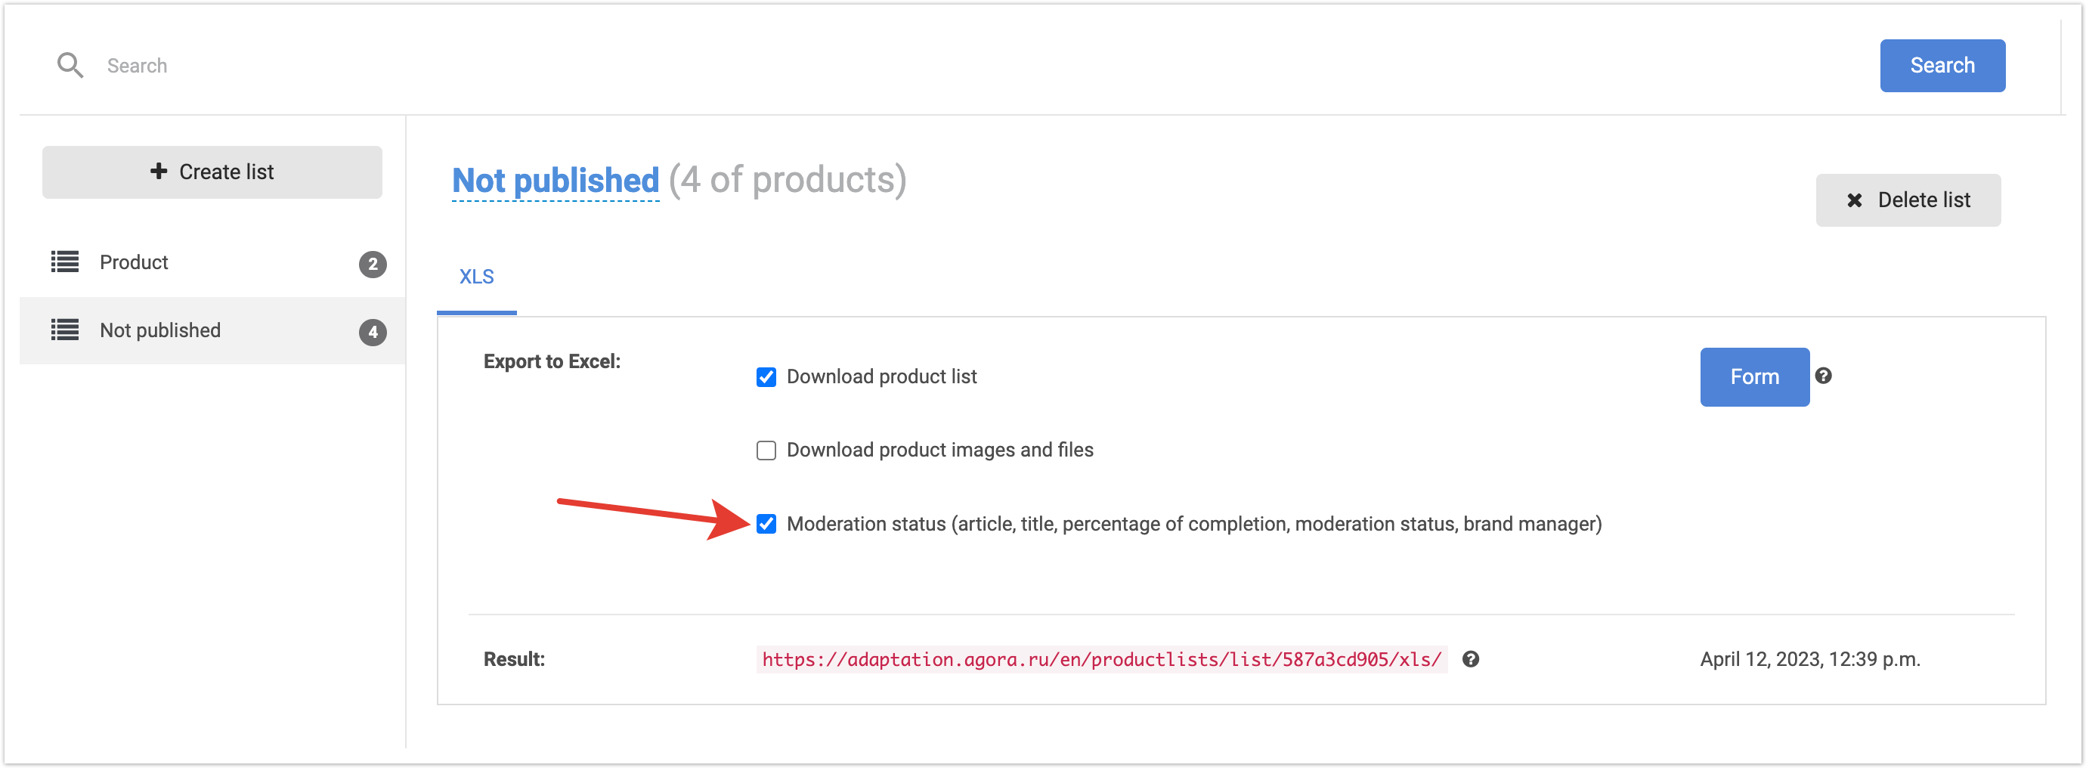
Task: Enable Download product images and files
Action: 766,451
